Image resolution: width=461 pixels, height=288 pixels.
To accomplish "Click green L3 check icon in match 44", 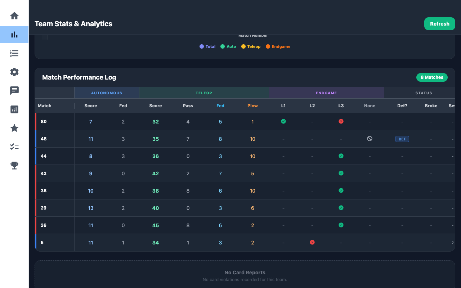I will [x=341, y=156].
